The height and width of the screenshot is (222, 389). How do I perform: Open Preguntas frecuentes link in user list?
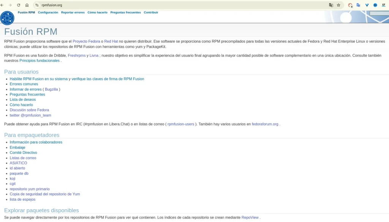pos(27,94)
